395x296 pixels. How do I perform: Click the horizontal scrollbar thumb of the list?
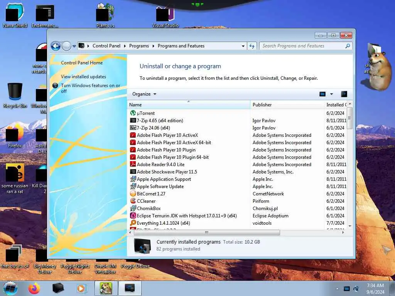coord(207,232)
